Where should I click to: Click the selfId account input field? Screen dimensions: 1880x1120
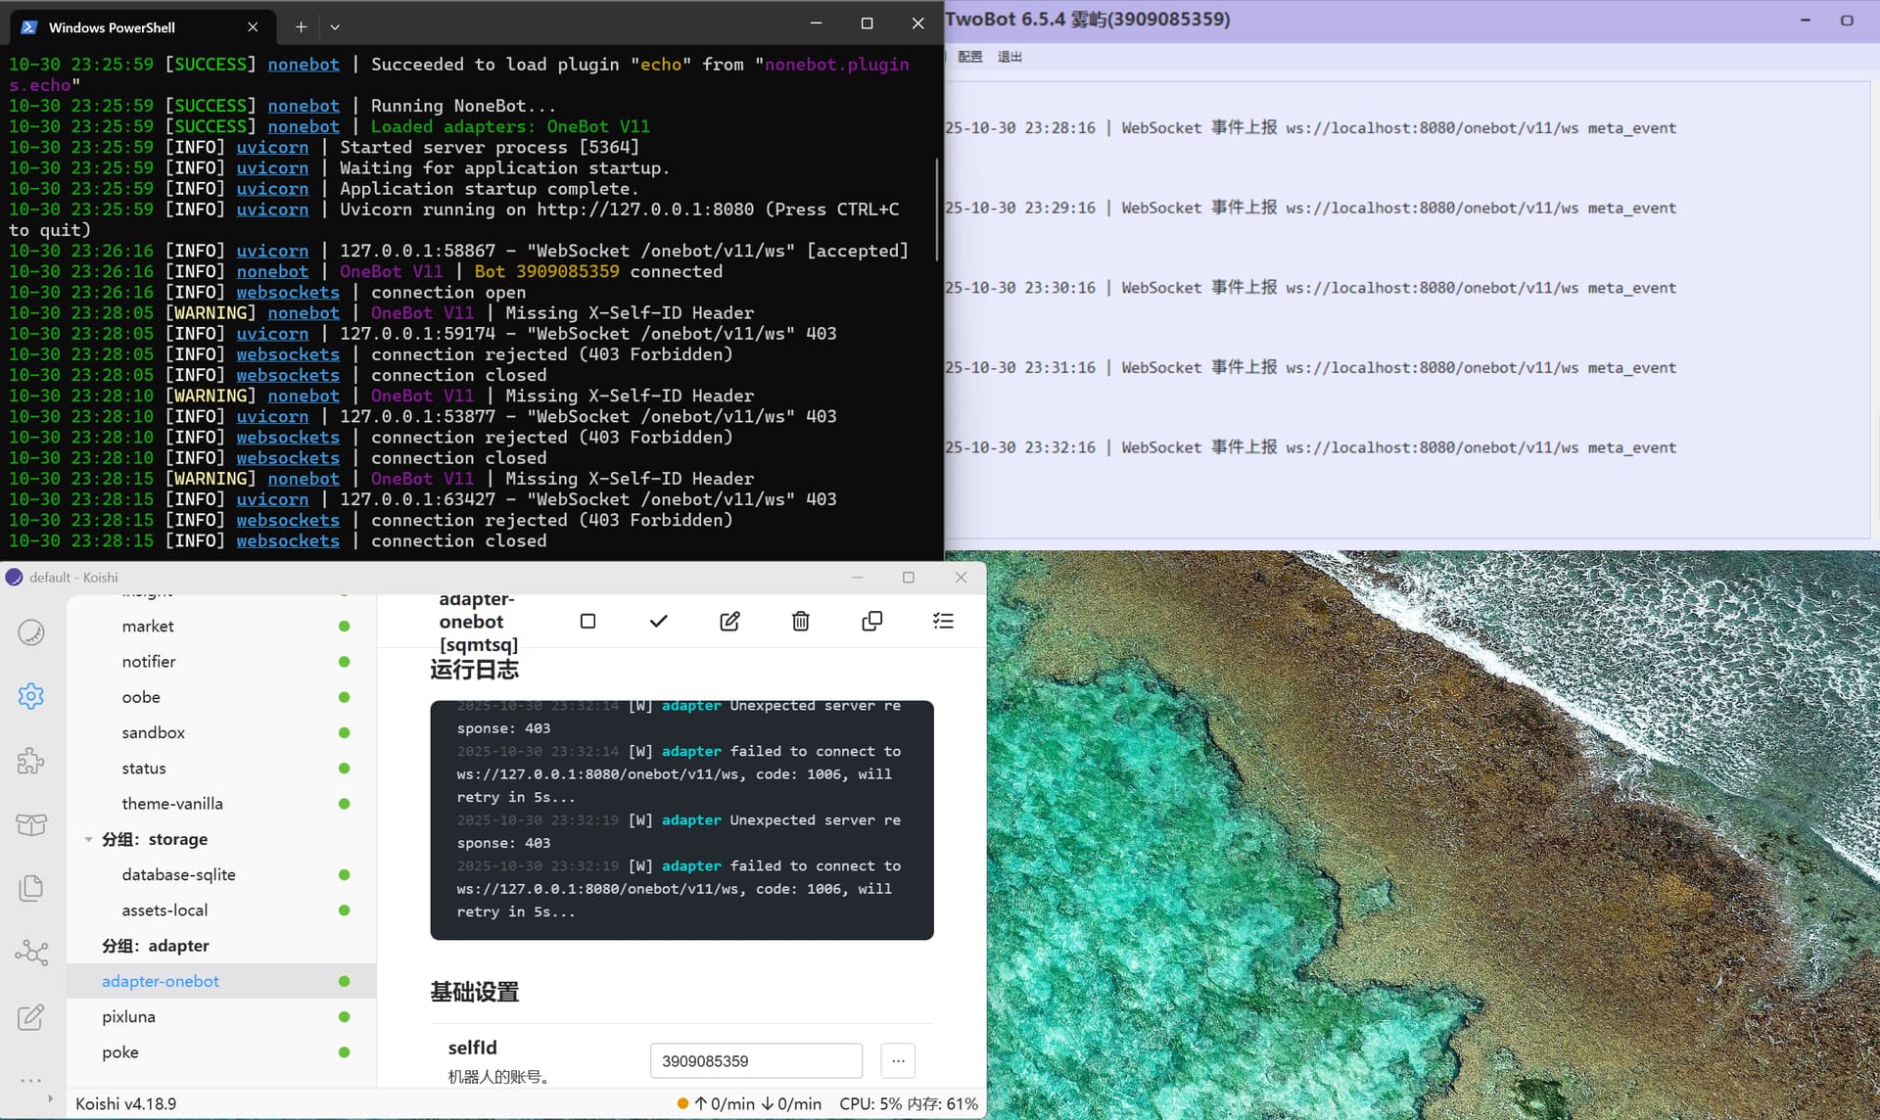point(755,1060)
